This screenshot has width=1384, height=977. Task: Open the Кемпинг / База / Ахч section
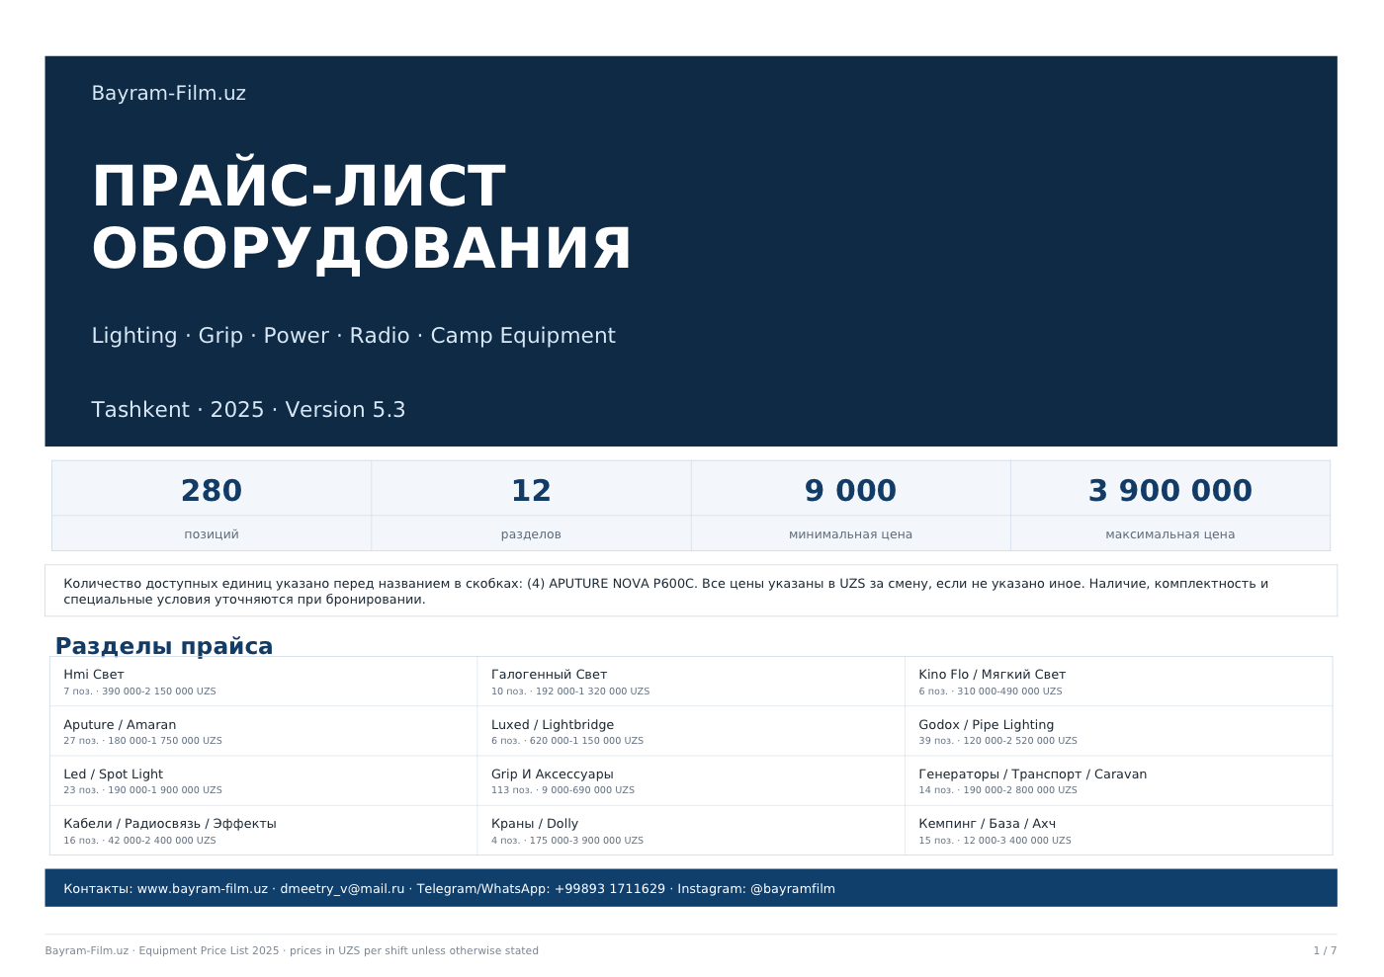click(x=1118, y=830)
